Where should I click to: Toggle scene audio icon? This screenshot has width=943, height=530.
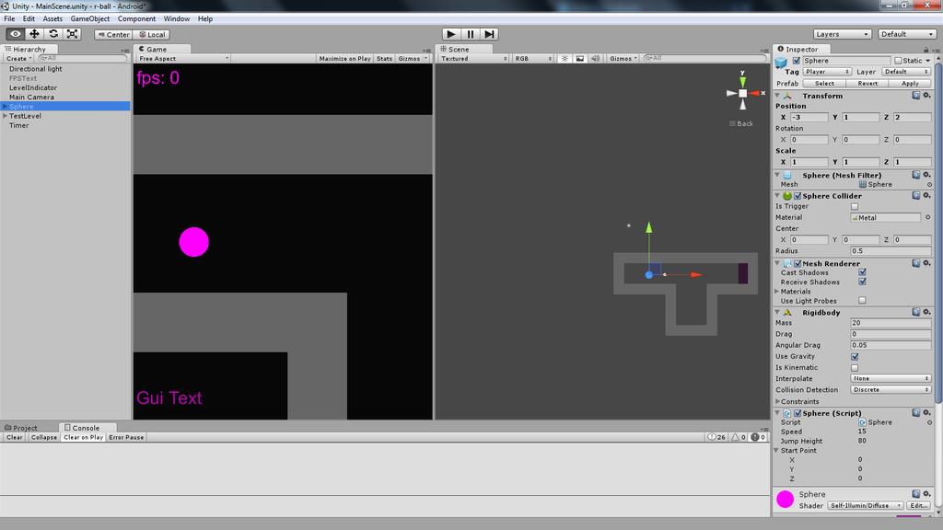596,58
